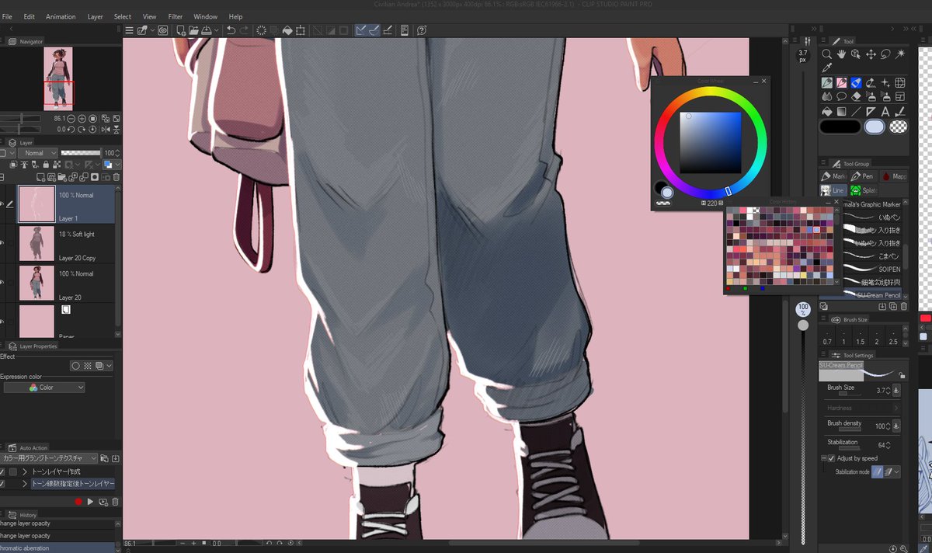The height and width of the screenshot is (553, 932).
Task: Open the Filter menu
Action: tap(176, 16)
